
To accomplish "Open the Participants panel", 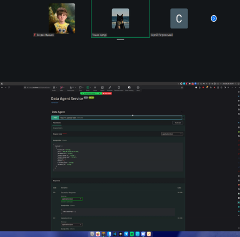I will (x=71, y=88).
